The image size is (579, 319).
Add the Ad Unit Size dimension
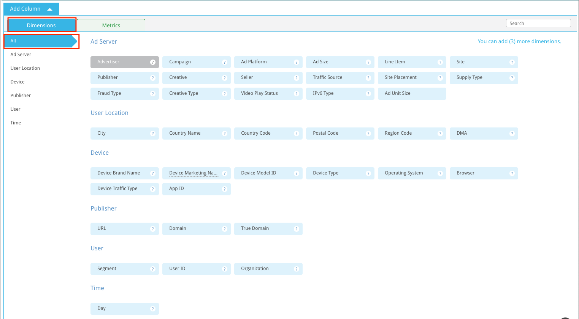412,94
